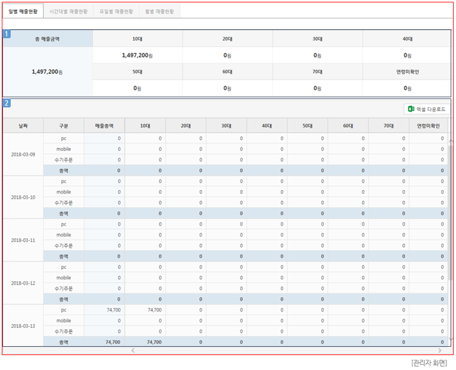Select the 연령미확인 column header in lower table
The width and height of the screenshot is (456, 370).
click(x=428, y=126)
